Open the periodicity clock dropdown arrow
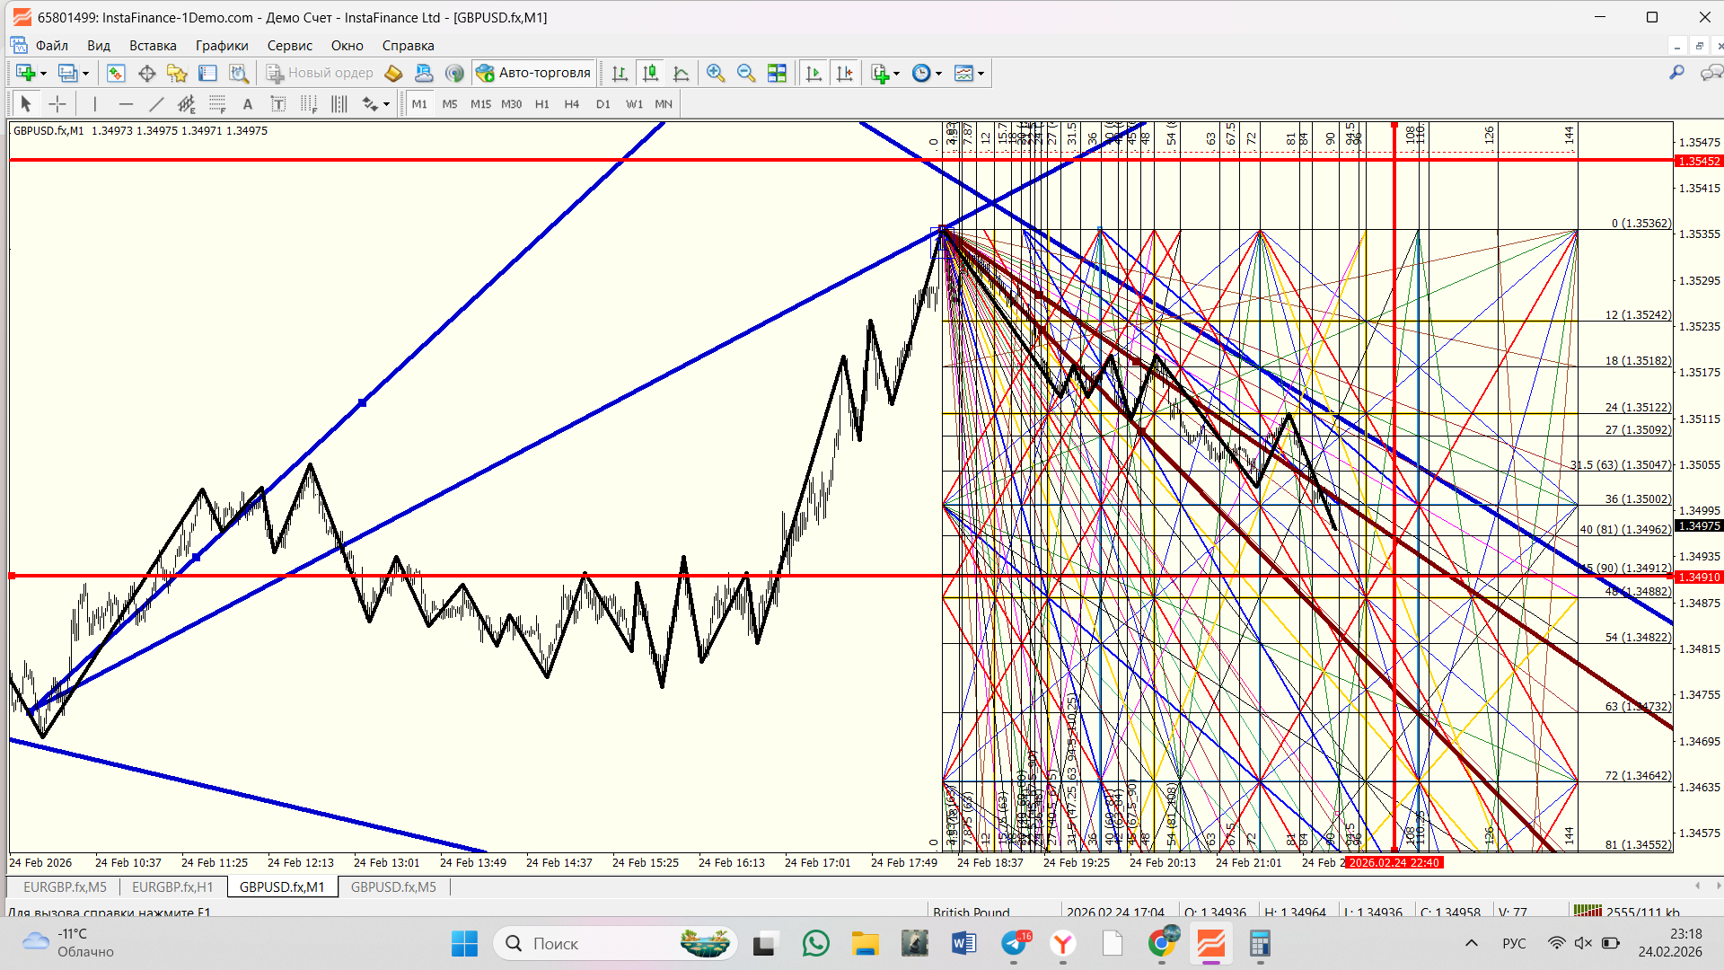The height and width of the screenshot is (970, 1724). pyautogui.click(x=938, y=74)
